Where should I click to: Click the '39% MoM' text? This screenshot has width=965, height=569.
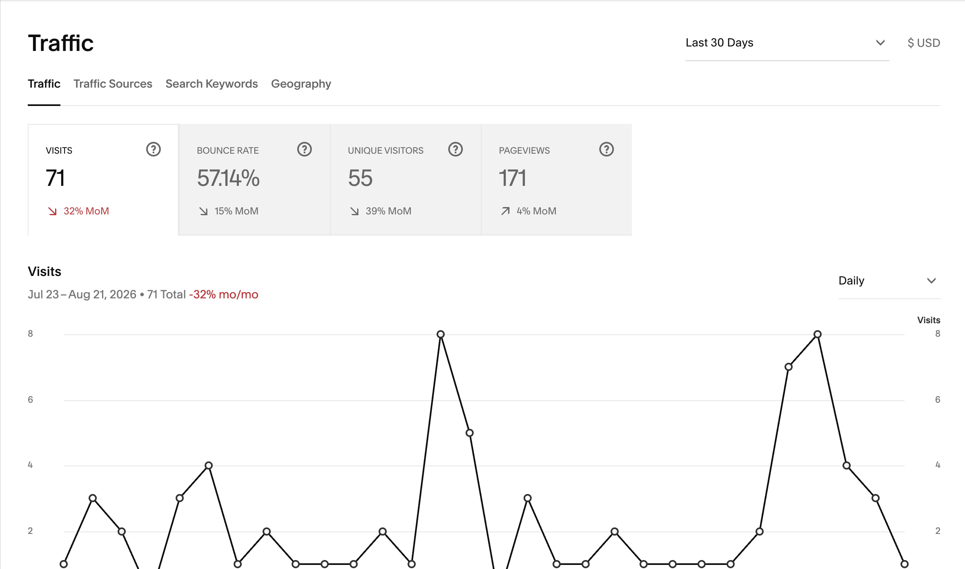click(x=389, y=211)
